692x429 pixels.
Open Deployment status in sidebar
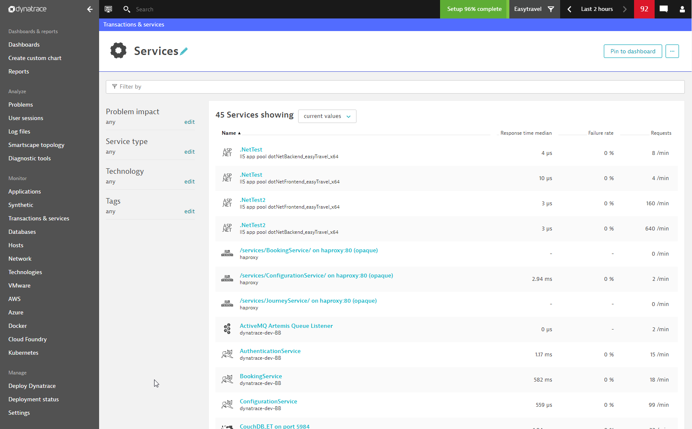(x=34, y=399)
